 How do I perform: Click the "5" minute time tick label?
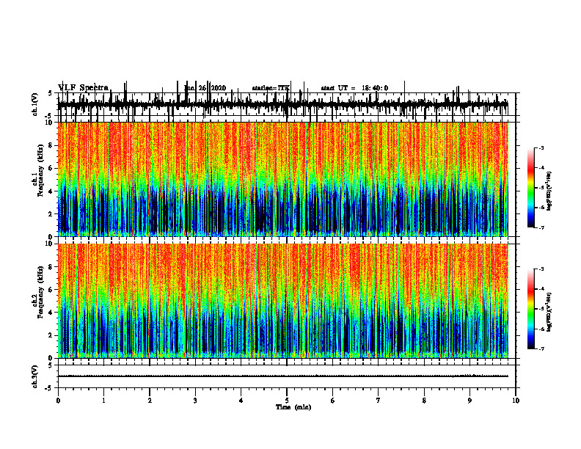point(287,401)
